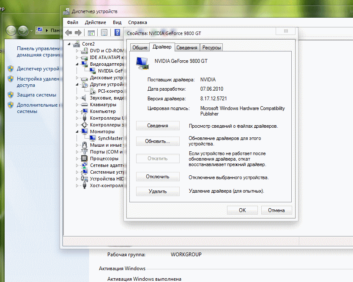Select the IDE ATA/ATAPI controller icon
Screen dimensions: 353x282
(85, 57)
